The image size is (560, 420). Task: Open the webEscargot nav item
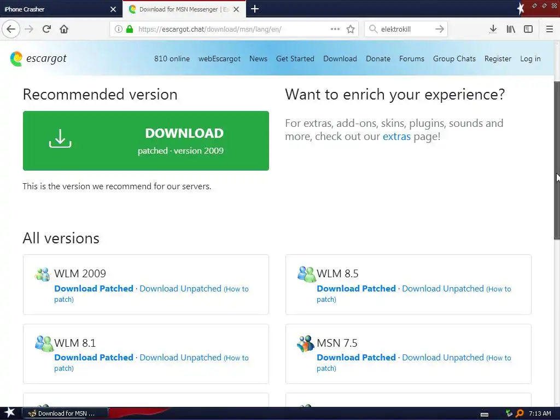[219, 59]
